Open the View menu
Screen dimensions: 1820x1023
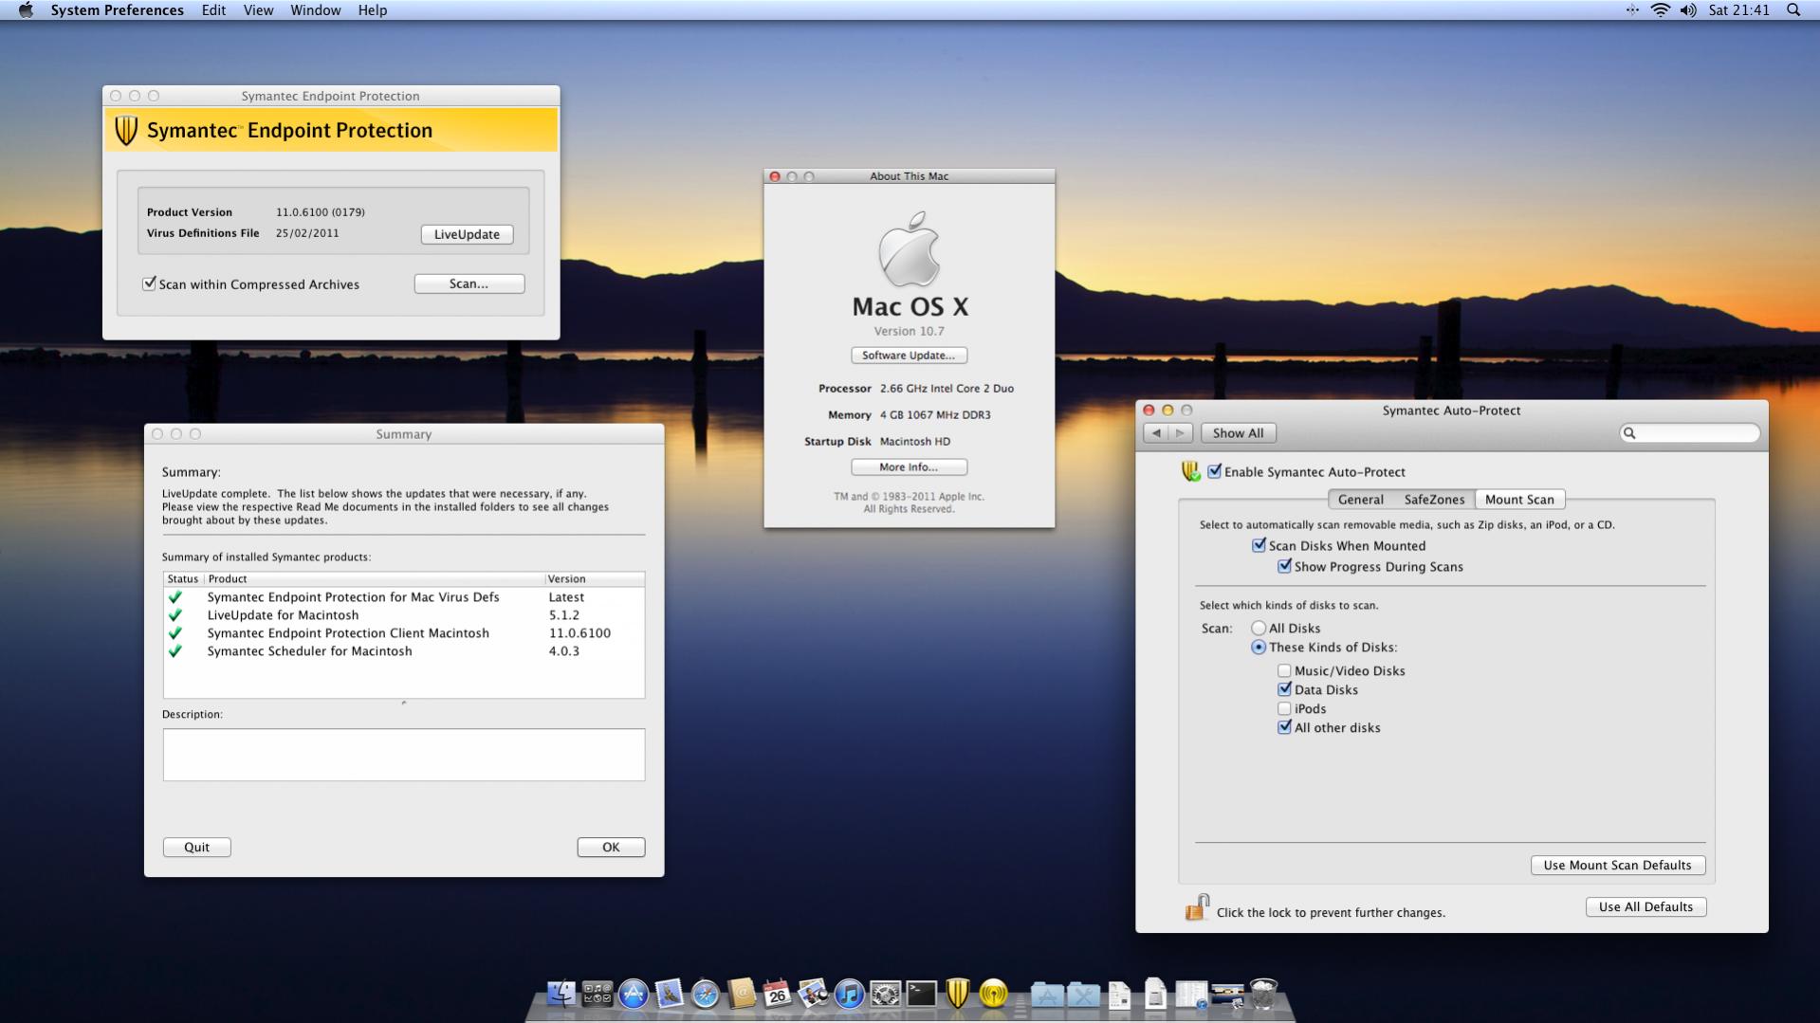click(x=258, y=9)
